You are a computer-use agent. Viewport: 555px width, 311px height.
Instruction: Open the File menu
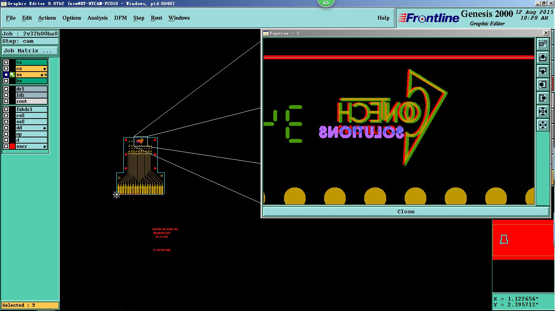coord(11,18)
